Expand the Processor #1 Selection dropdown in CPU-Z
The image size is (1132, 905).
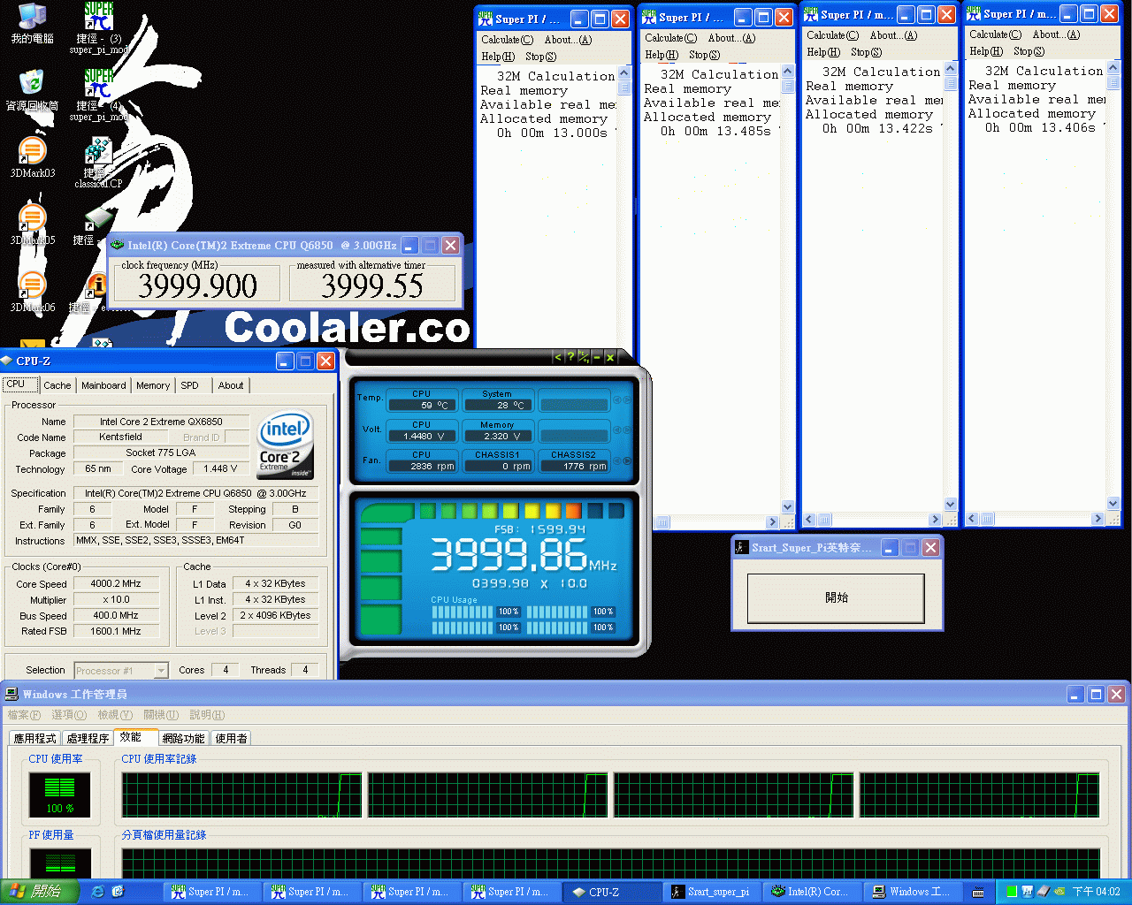[161, 671]
